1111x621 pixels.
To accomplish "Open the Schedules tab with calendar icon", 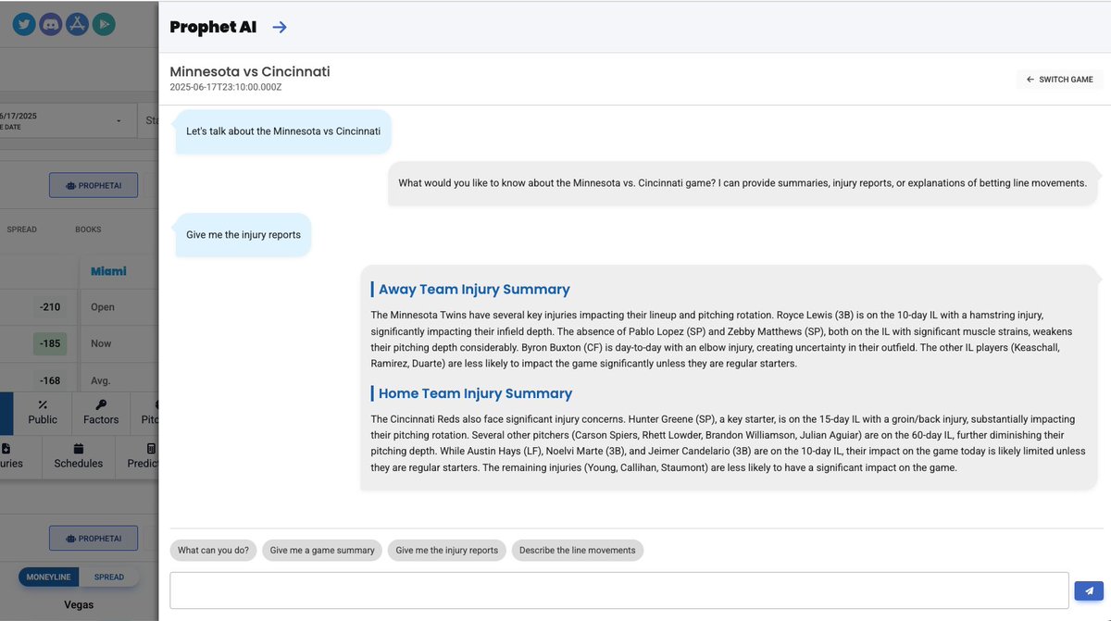I will (79, 456).
